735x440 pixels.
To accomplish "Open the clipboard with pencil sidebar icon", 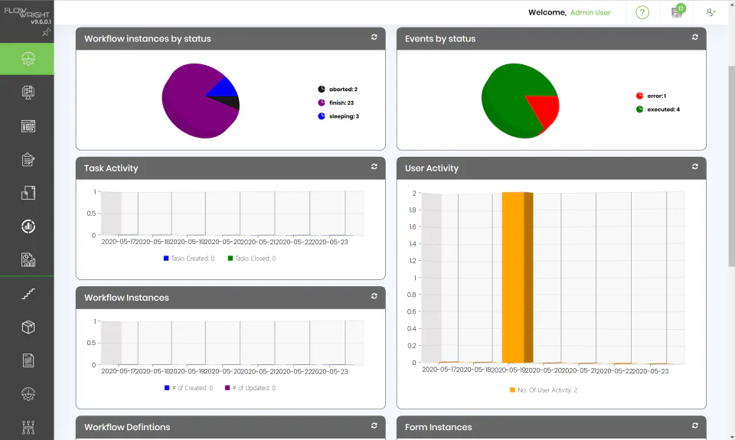I will coord(28,159).
